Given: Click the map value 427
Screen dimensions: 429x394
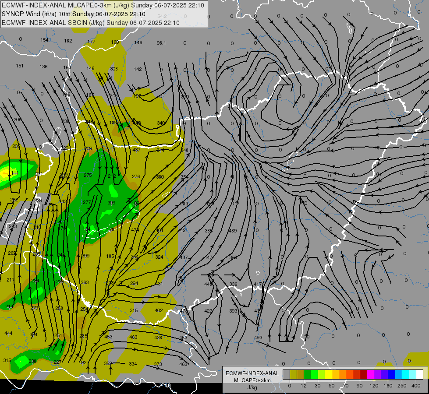Looking at the screenshot, I should coord(208,311).
